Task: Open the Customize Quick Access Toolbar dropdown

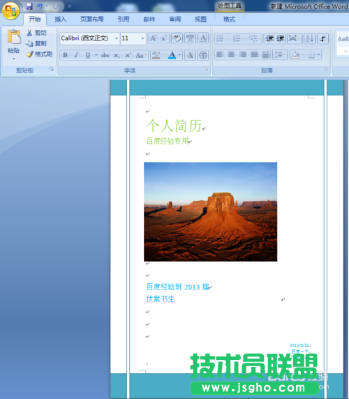Action: click(x=70, y=6)
